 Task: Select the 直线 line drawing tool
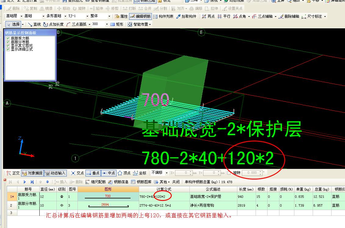pyautogui.click(x=34, y=24)
